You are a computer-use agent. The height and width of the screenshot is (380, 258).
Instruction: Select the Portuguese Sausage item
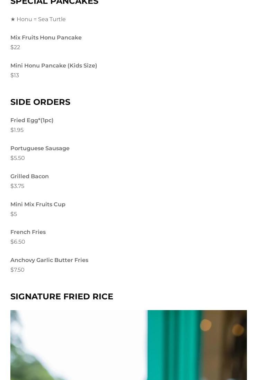click(x=40, y=148)
